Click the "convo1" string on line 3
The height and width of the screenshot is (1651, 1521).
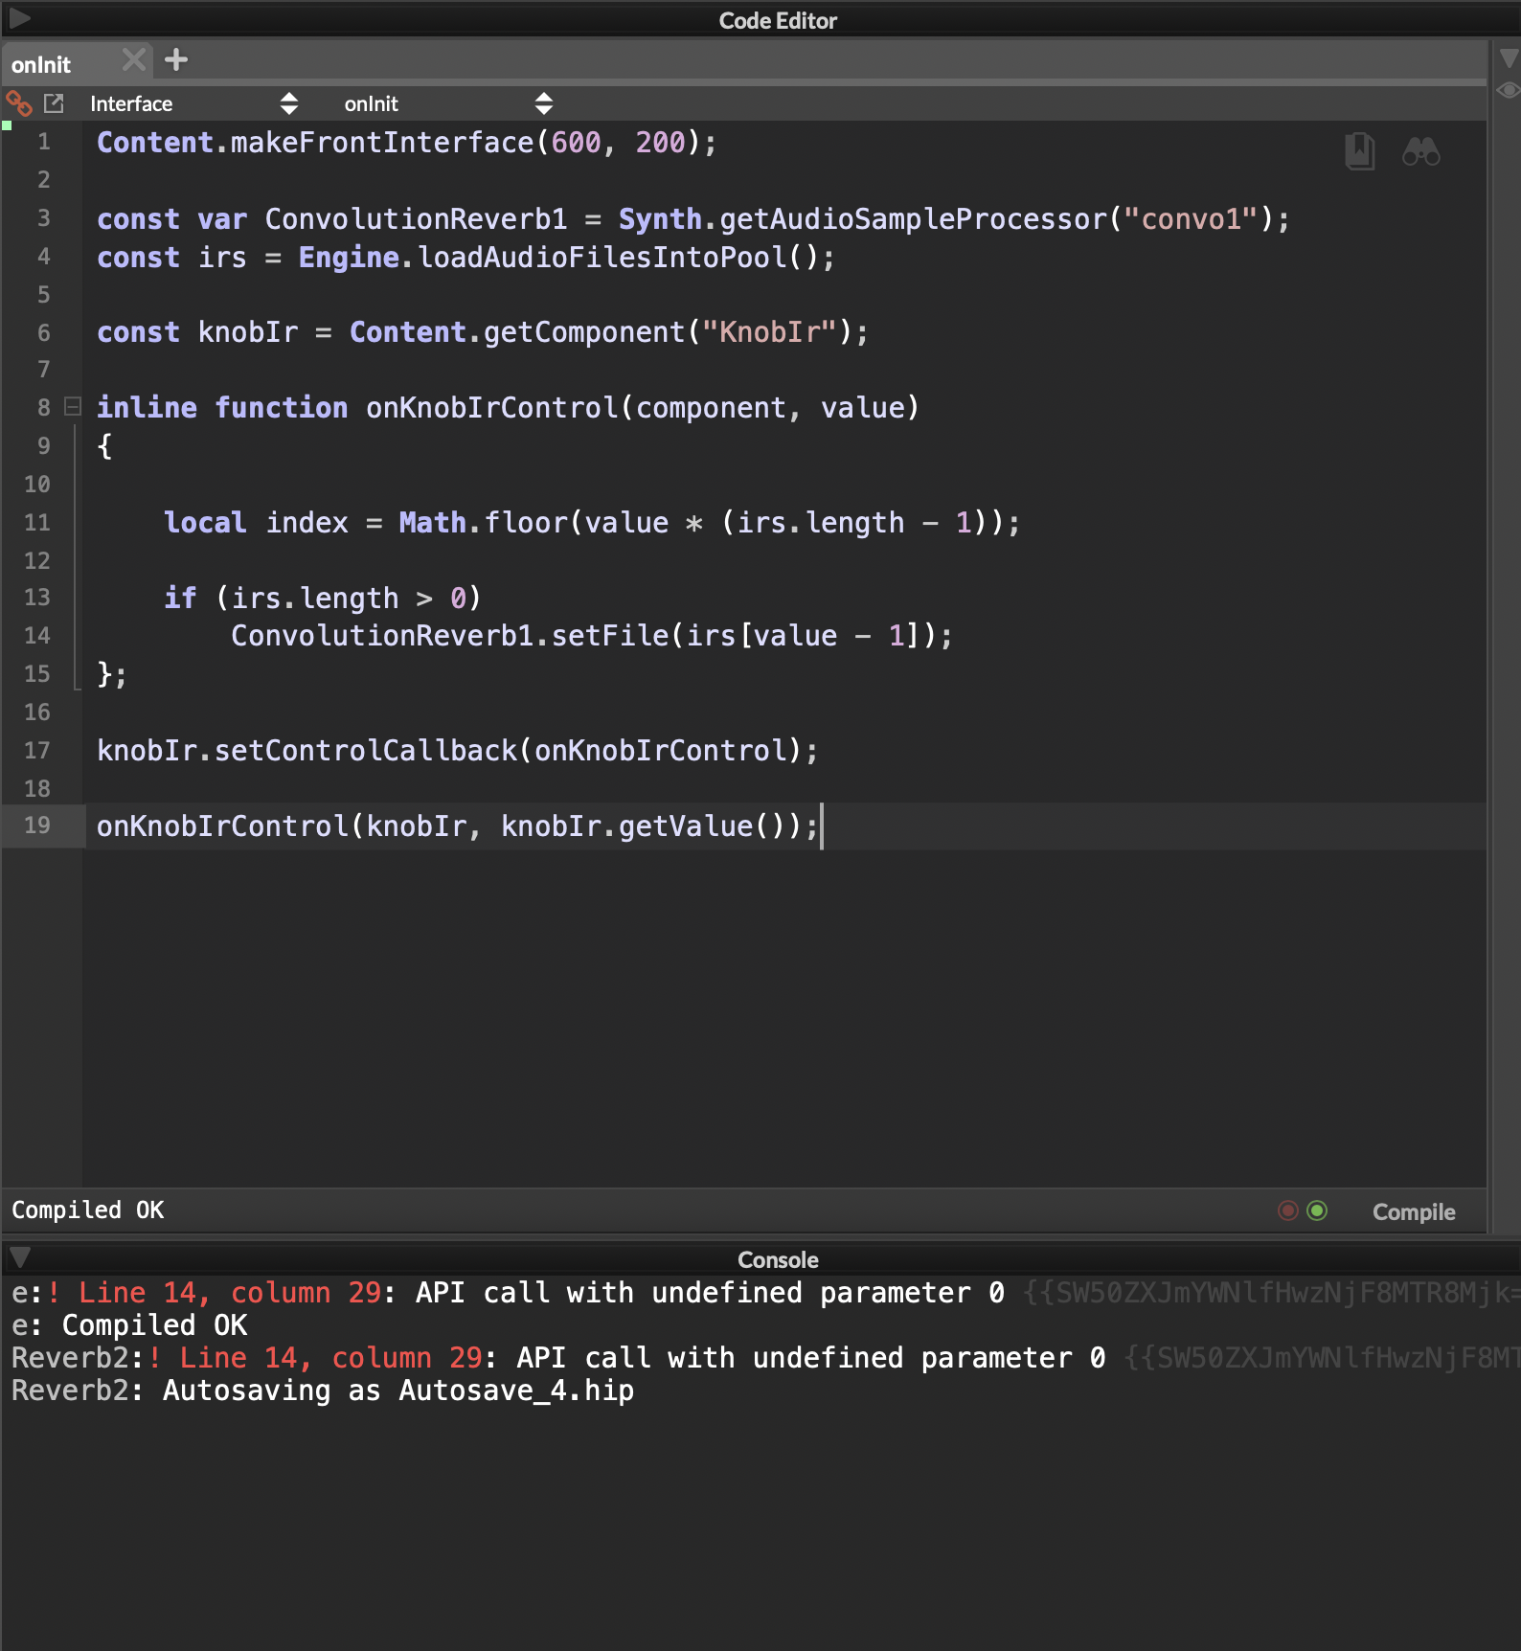[1191, 219]
